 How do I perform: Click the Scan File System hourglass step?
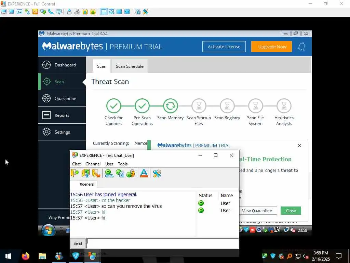(255, 106)
